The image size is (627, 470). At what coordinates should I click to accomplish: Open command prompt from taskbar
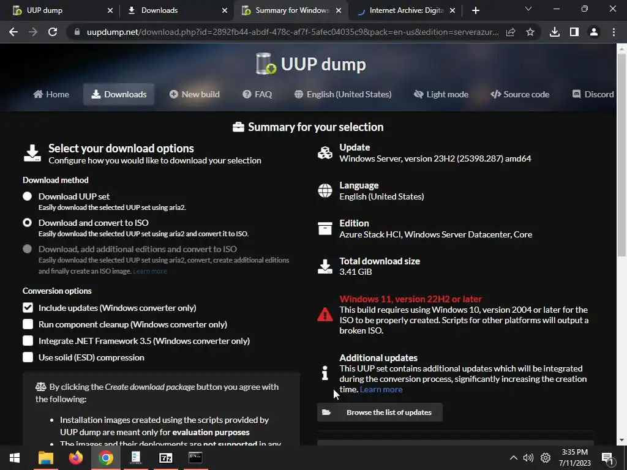pyautogui.click(x=195, y=458)
